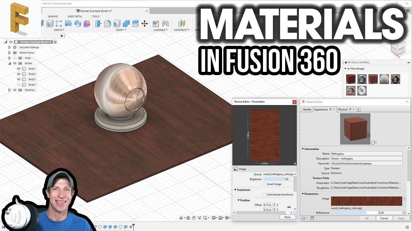Screen dimensions: 412x231
Task: Click Cancel in Material Editor
Action: (384, 218)
